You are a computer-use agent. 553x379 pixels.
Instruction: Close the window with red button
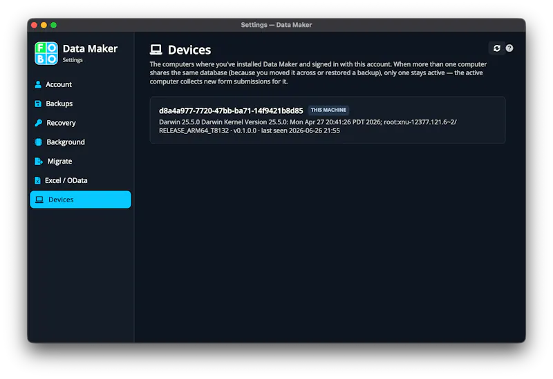(x=34, y=25)
